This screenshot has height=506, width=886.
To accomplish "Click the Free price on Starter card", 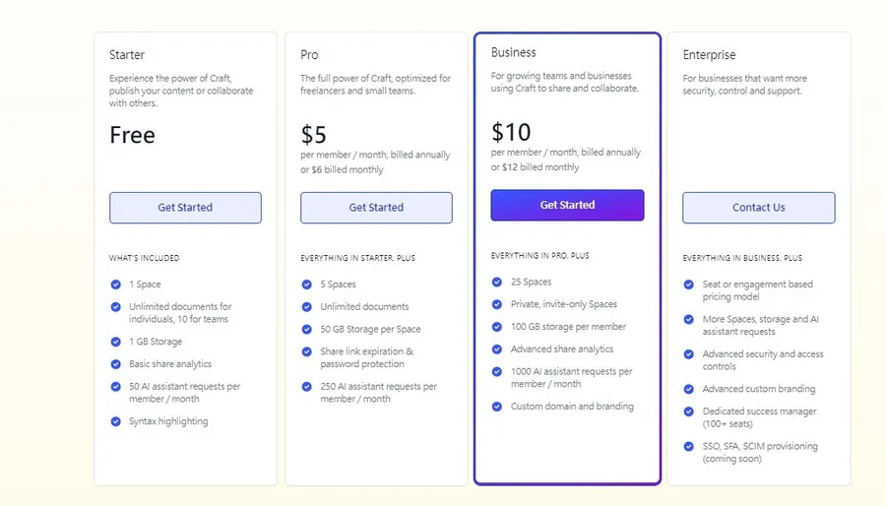I will [132, 135].
